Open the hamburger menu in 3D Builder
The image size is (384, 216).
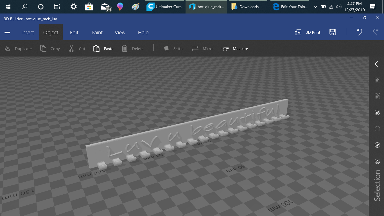(x=7, y=32)
